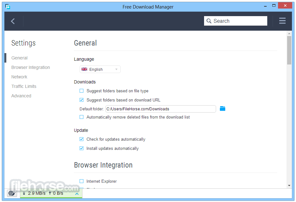Minimize the Free Download Manager window

tap(265, 6)
